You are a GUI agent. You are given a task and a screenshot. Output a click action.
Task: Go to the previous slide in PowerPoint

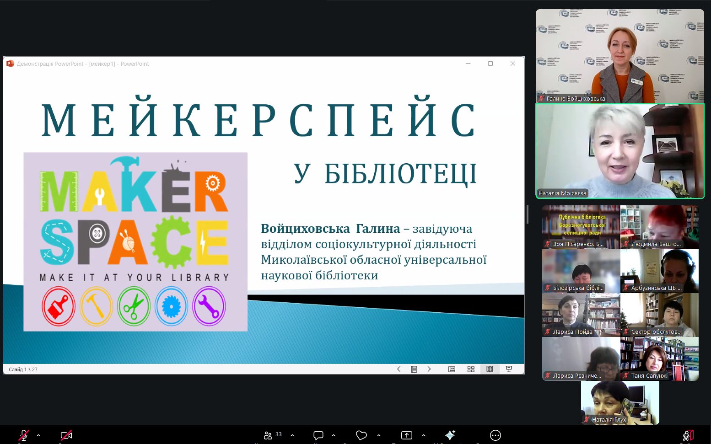(x=399, y=369)
